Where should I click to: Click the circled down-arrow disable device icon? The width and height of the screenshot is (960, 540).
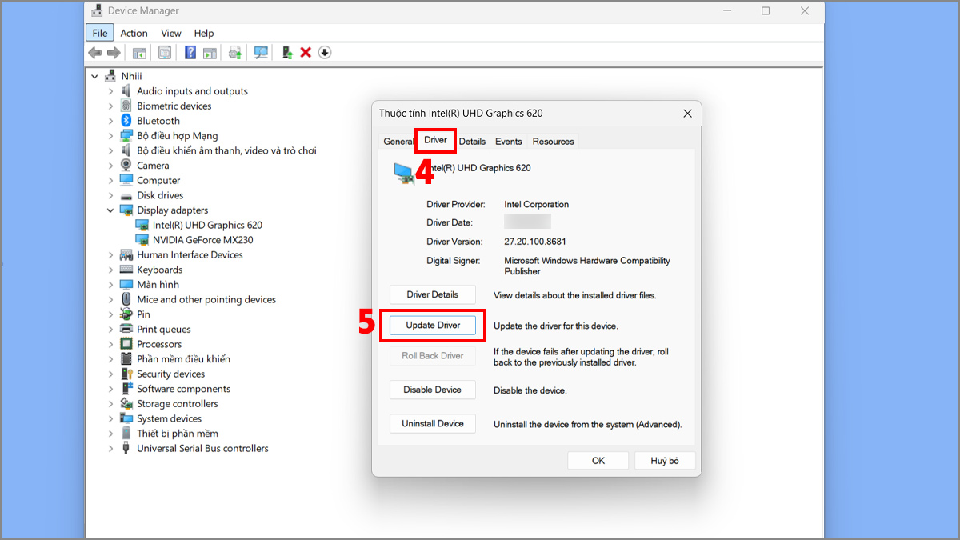[x=325, y=53]
